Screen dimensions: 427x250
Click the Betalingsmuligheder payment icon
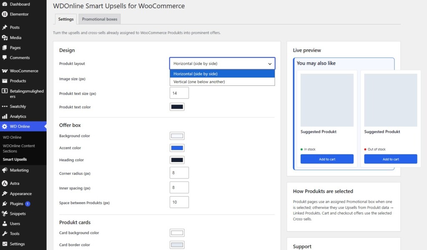click(5, 91)
